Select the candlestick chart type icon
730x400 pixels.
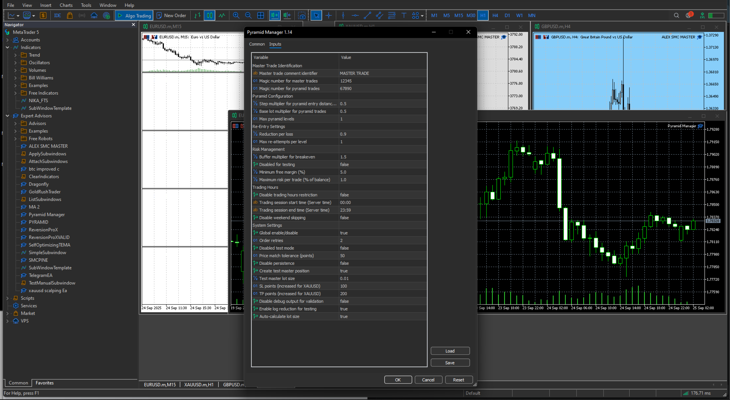tap(209, 16)
